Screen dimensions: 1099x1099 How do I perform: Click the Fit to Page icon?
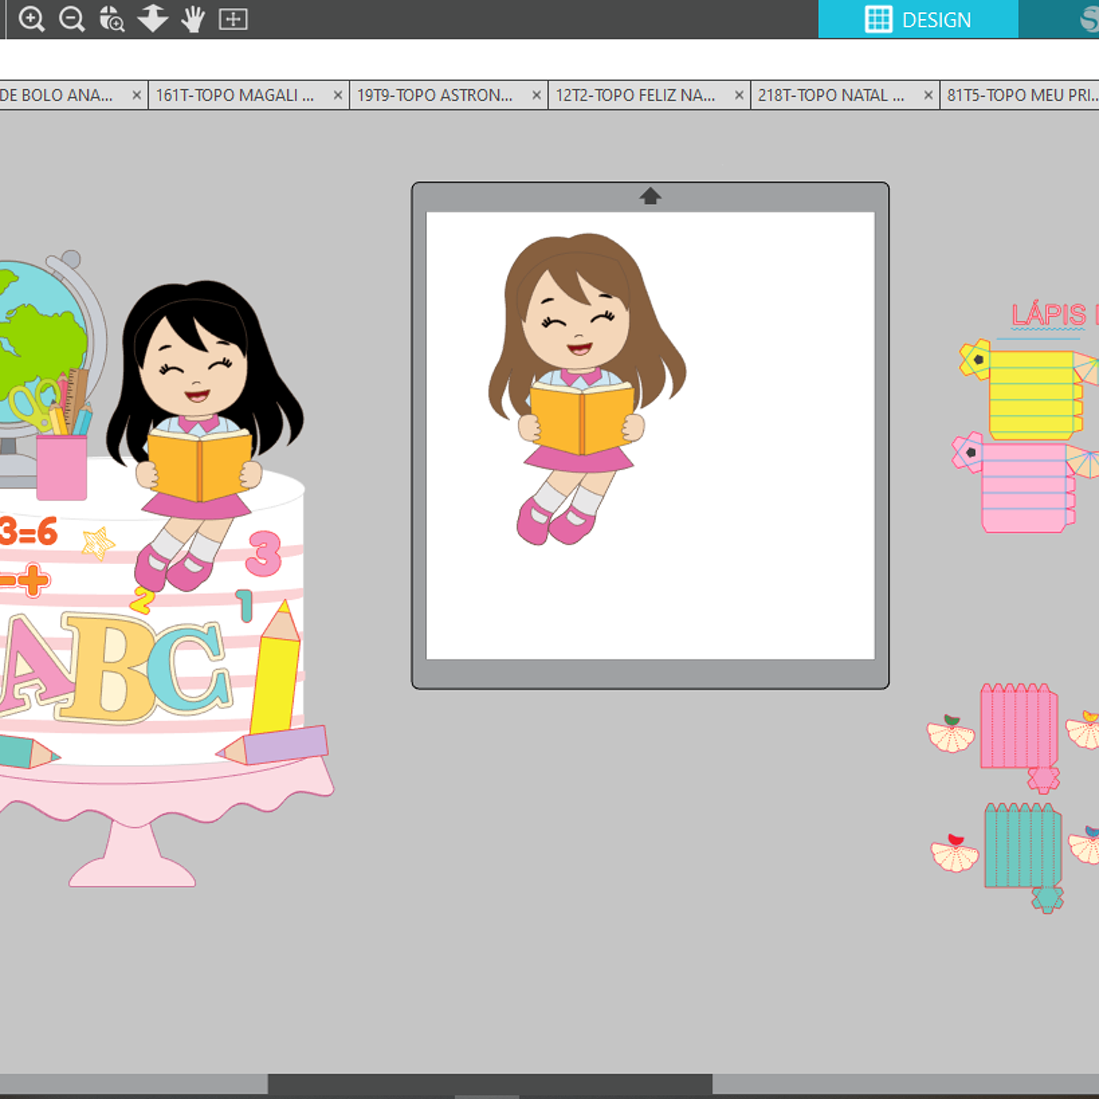[x=233, y=19]
